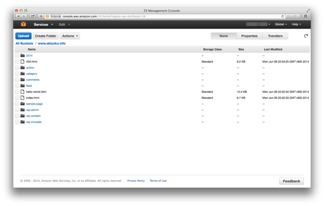Go forward with browser forward arrow
The width and height of the screenshot is (324, 206).
pos(24,16)
